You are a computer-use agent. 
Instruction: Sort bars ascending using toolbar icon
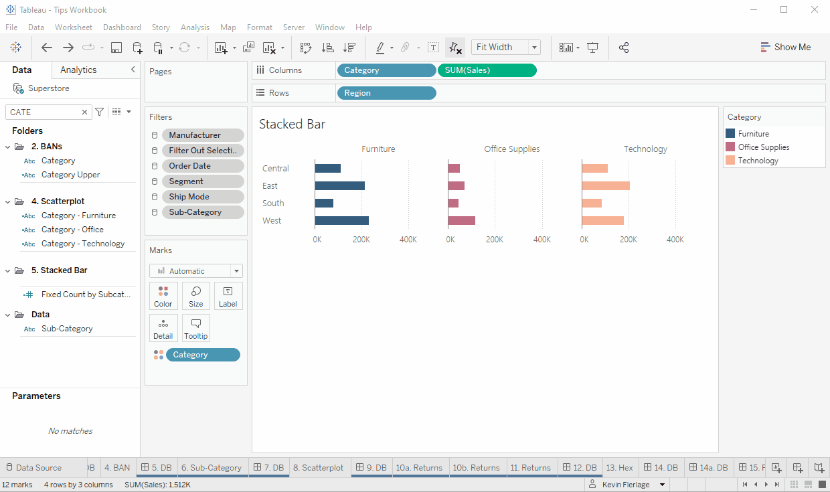pos(327,48)
